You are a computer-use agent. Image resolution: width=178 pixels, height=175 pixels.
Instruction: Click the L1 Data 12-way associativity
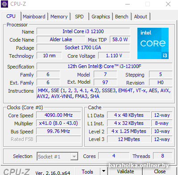pyautogui.click(x=162, y=115)
